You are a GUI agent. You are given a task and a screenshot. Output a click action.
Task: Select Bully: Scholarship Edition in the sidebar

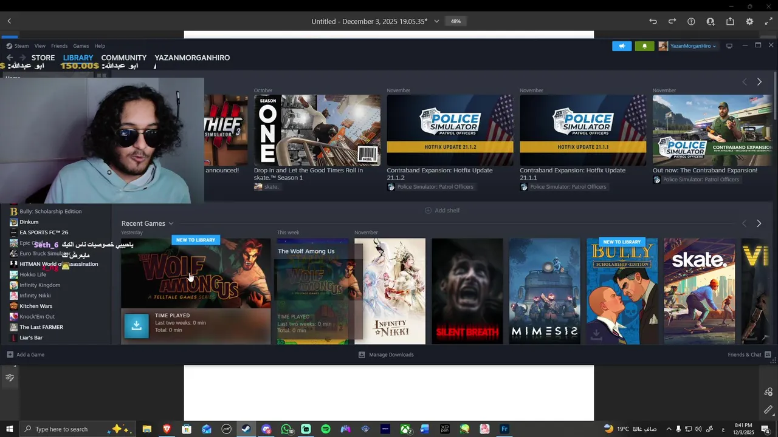pos(50,211)
